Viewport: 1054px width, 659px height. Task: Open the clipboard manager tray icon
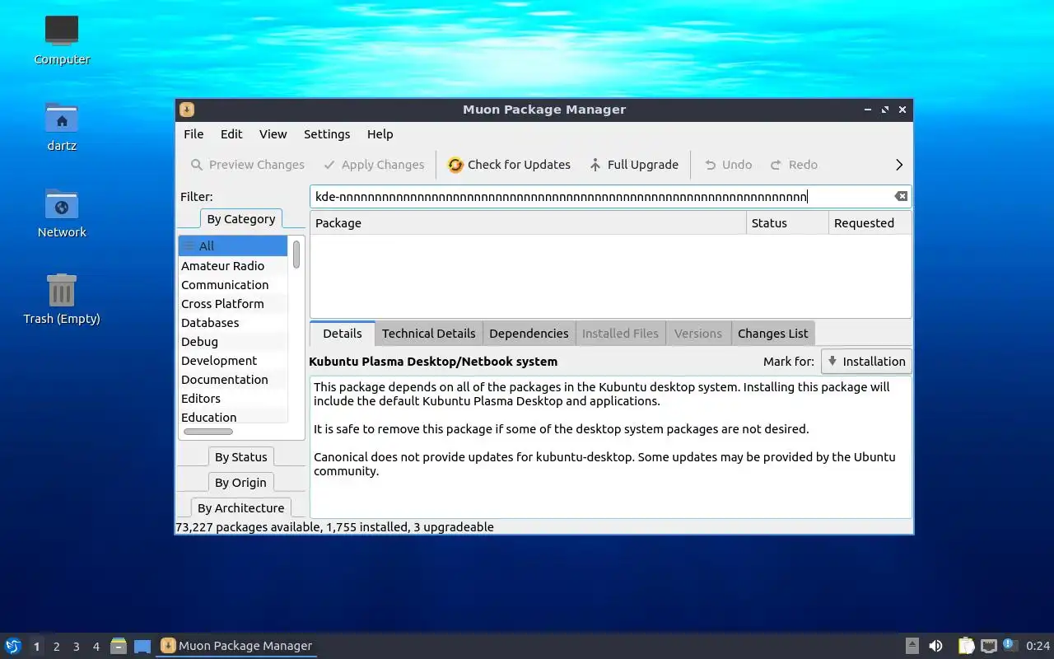coord(966,646)
